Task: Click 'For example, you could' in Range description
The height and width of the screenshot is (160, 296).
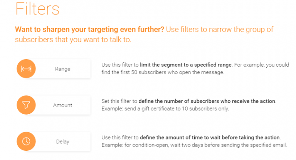Action: [262, 65]
